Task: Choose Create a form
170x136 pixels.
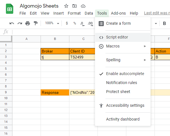Action: pyautogui.click(x=123, y=23)
